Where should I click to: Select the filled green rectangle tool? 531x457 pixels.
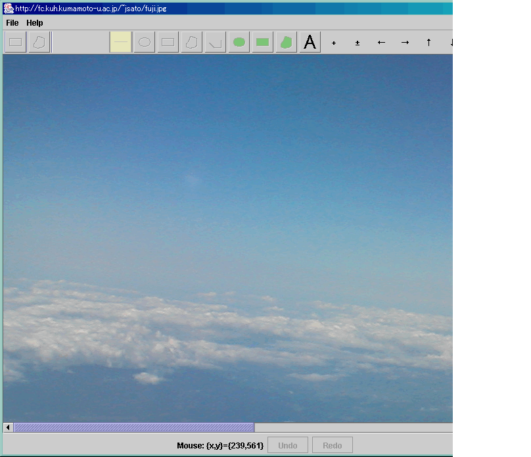pos(263,42)
